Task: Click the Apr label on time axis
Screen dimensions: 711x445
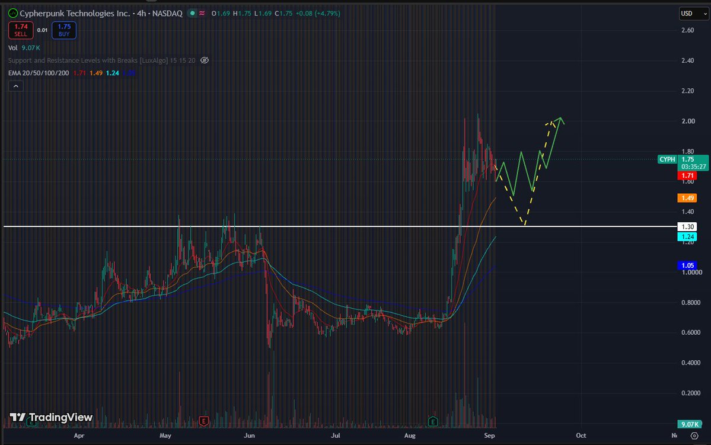Action: 79,436
